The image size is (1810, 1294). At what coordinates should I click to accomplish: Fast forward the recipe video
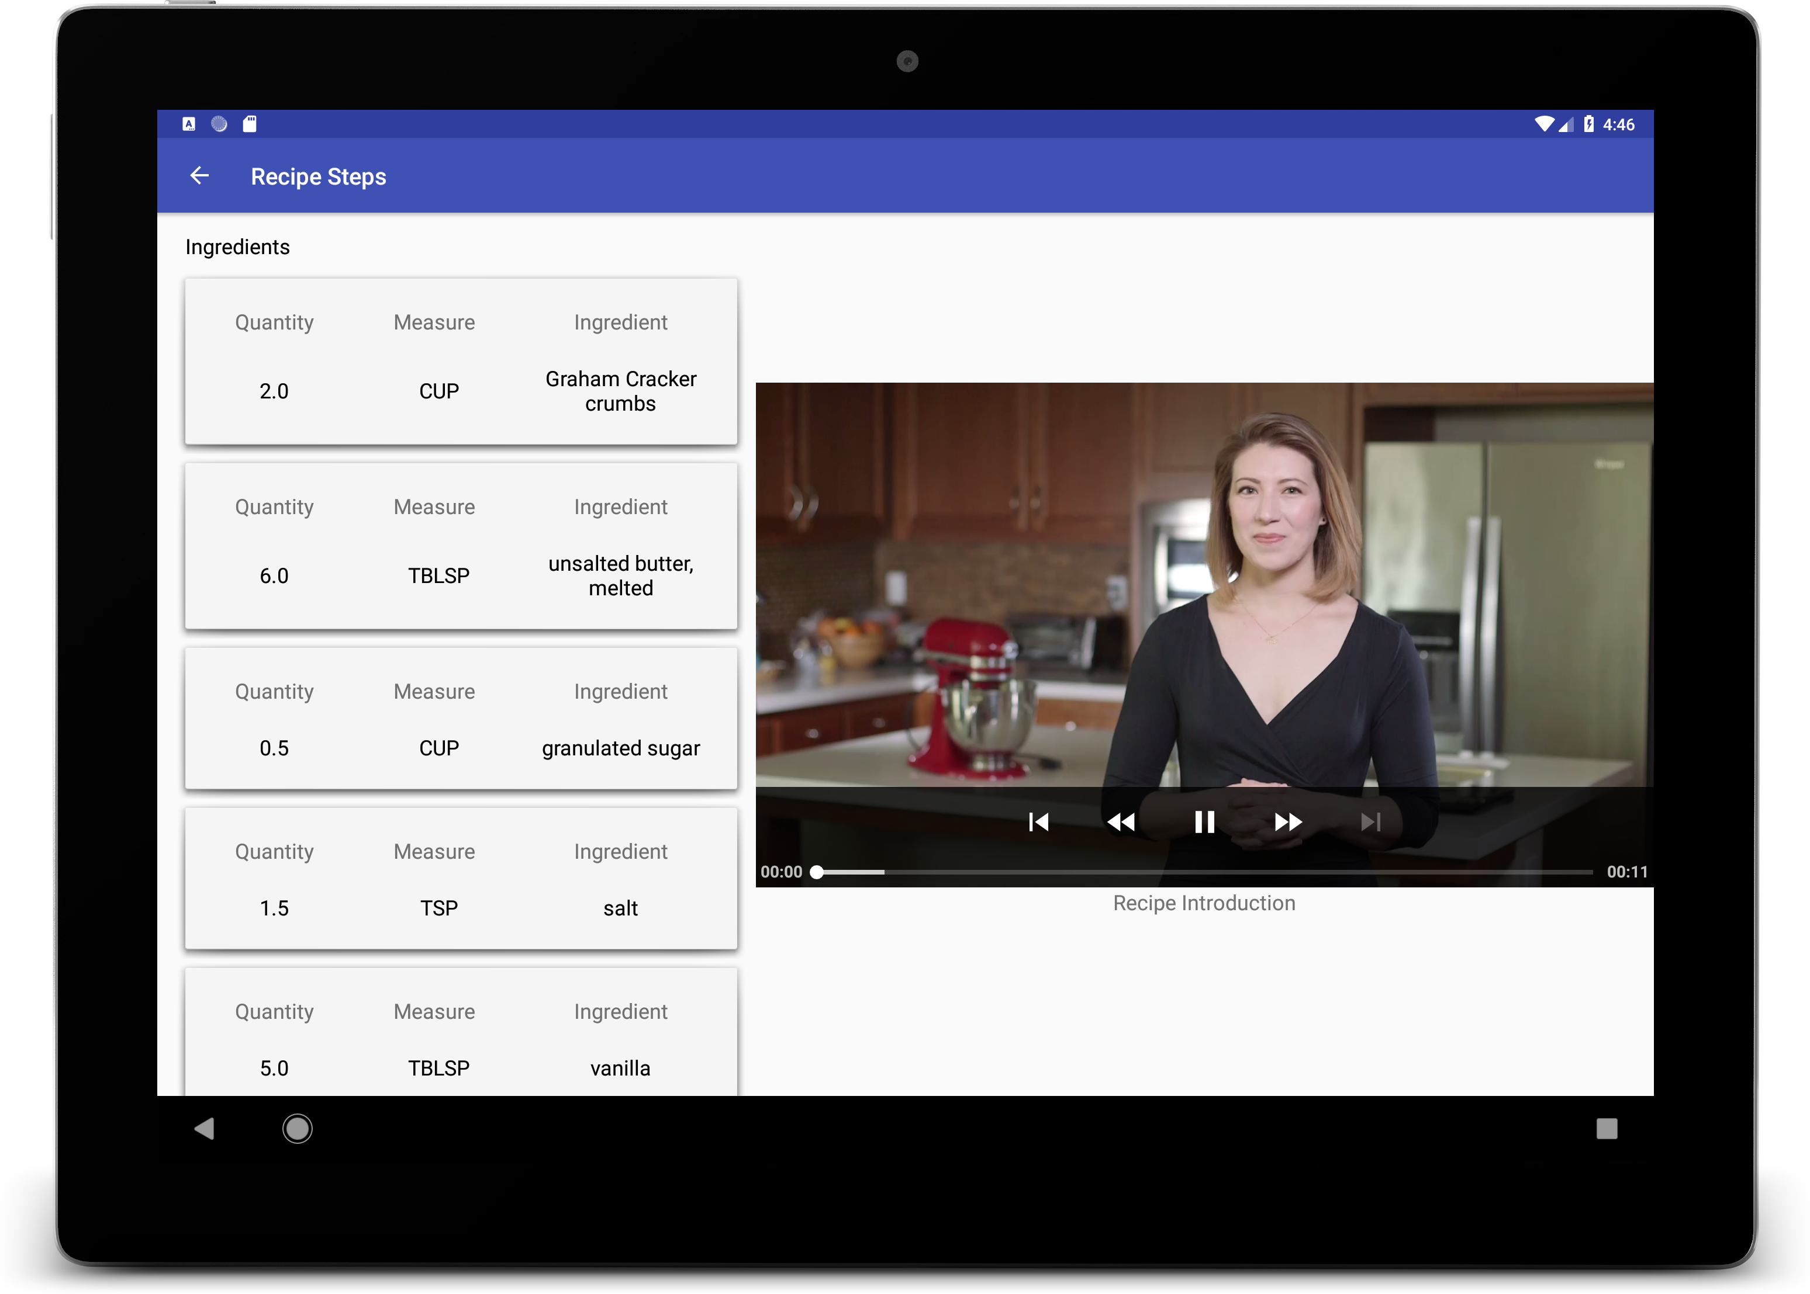[x=1288, y=821]
